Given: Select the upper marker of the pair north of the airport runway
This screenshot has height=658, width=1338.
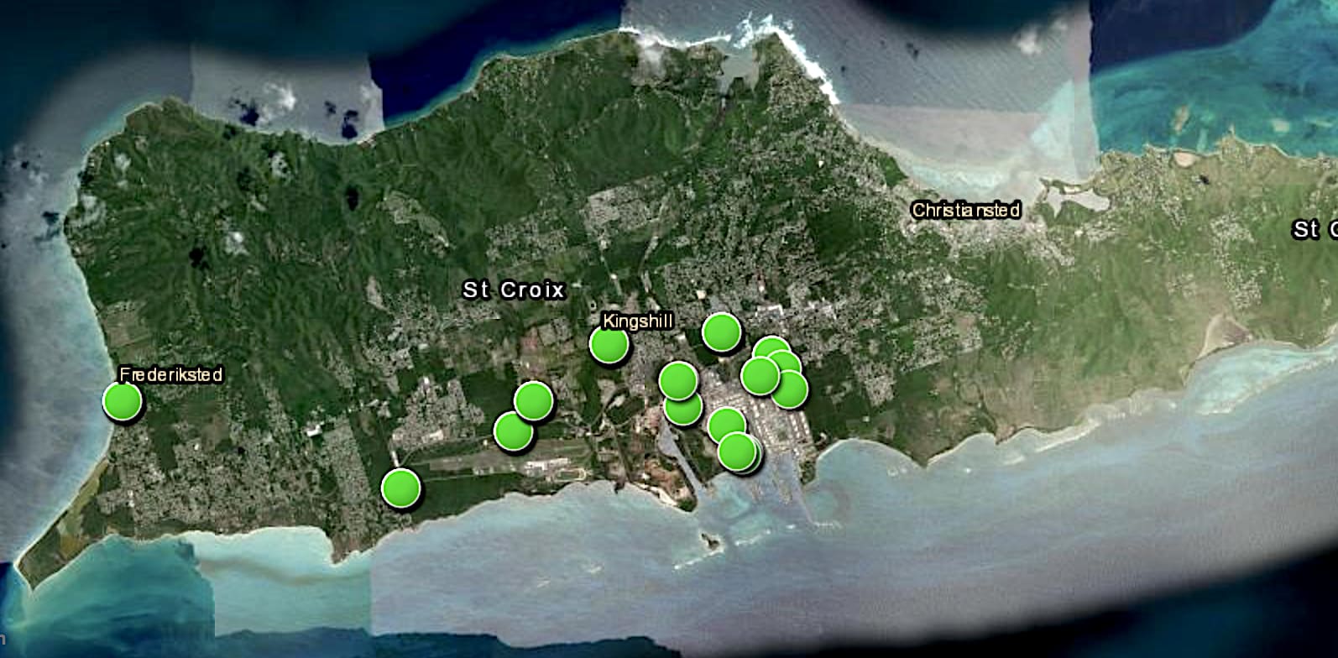Looking at the screenshot, I should point(533,400).
